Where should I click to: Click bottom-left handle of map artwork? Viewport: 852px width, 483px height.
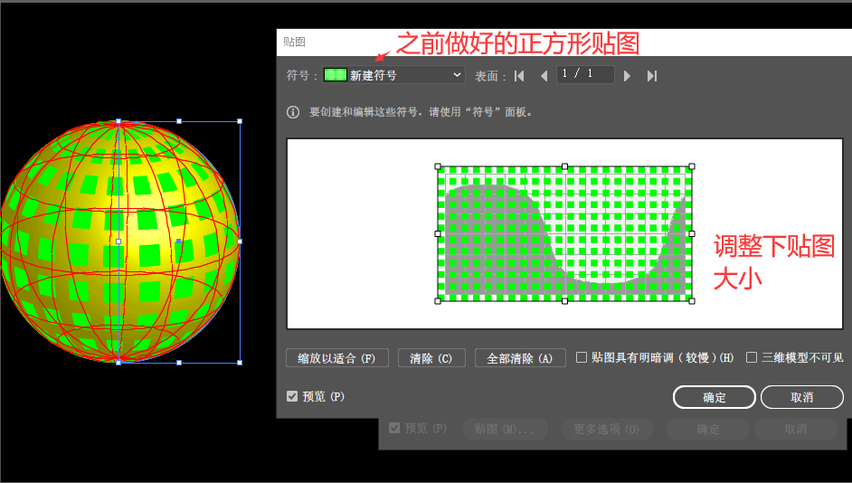tap(438, 301)
